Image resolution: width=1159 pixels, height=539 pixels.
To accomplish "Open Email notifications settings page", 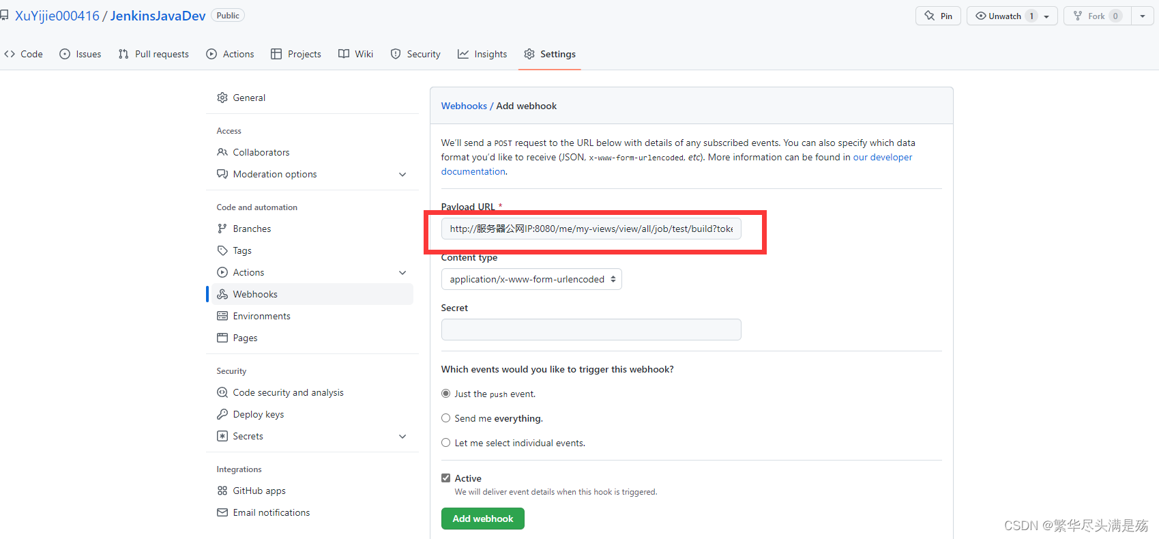I will [312, 512].
